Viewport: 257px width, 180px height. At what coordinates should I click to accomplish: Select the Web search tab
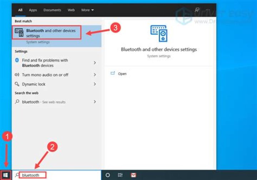[71, 10]
